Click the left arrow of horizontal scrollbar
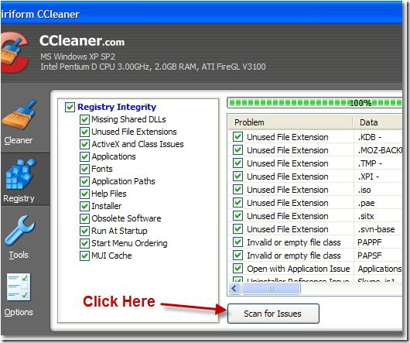This screenshot has height=343, width=410. pyautogui.click(x=234, y=289)
